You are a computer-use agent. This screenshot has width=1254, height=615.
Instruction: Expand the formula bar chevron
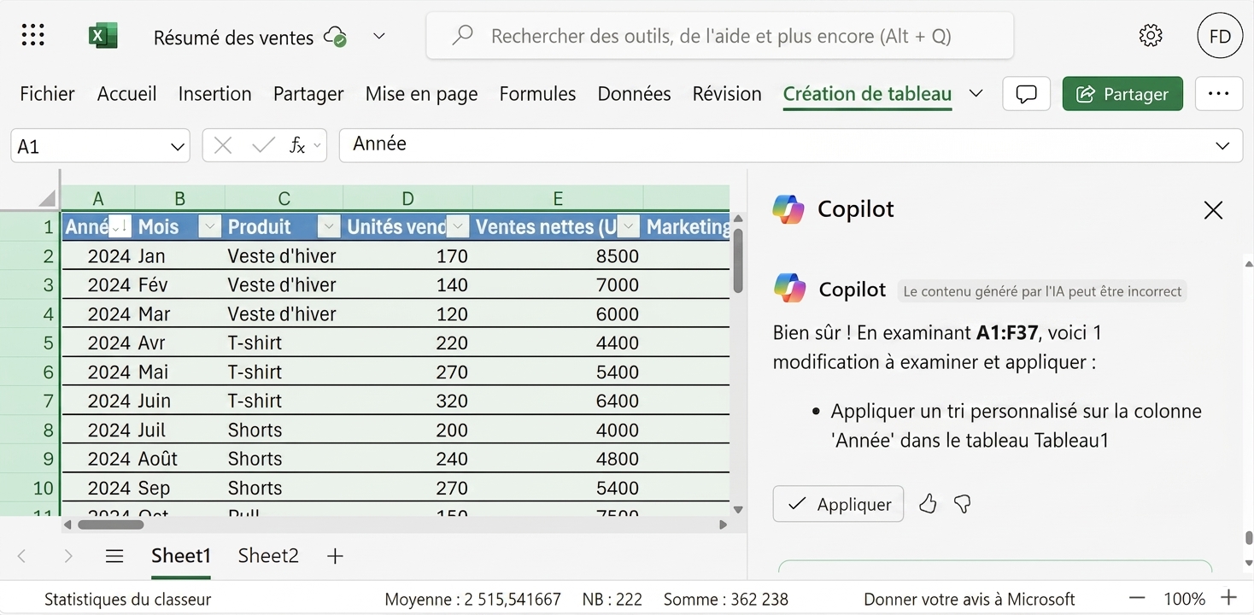tap(1222, 146)
